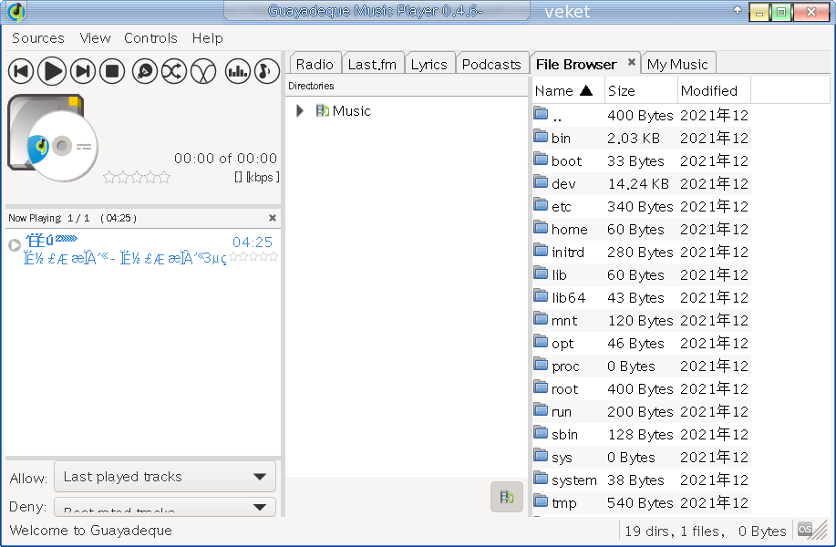836x547 pixels.
Task: Open the equalizer (bars icon)
Action: click(x=238, y=71)
